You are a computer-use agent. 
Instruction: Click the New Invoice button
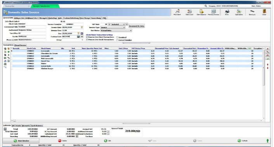[21, 141]
